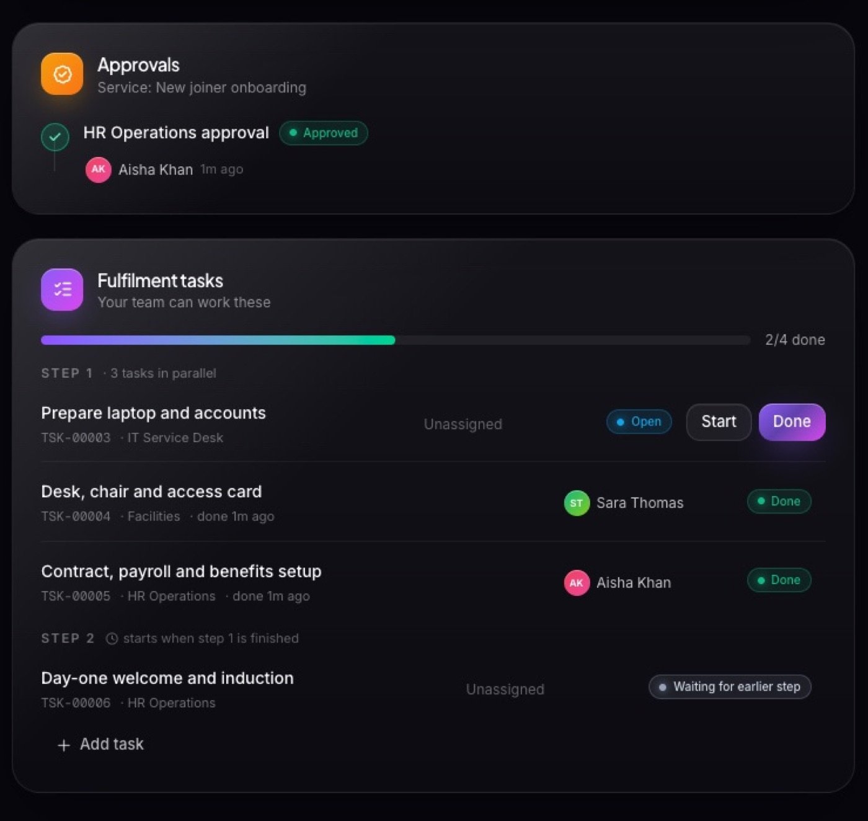Screen dimensions: 868x821
Task: Click the STEP 1 label
Action: 67,373
